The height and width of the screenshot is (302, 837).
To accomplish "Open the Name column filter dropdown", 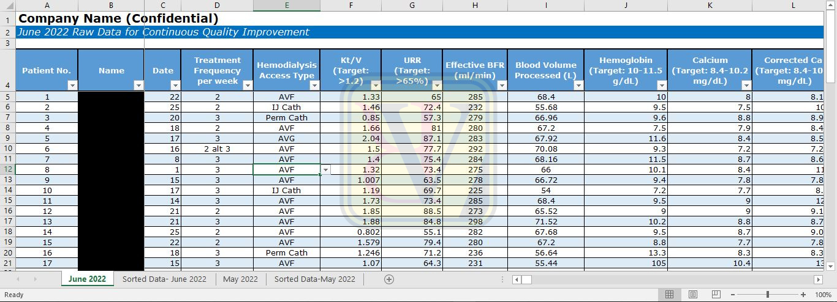I will (138, 86).
